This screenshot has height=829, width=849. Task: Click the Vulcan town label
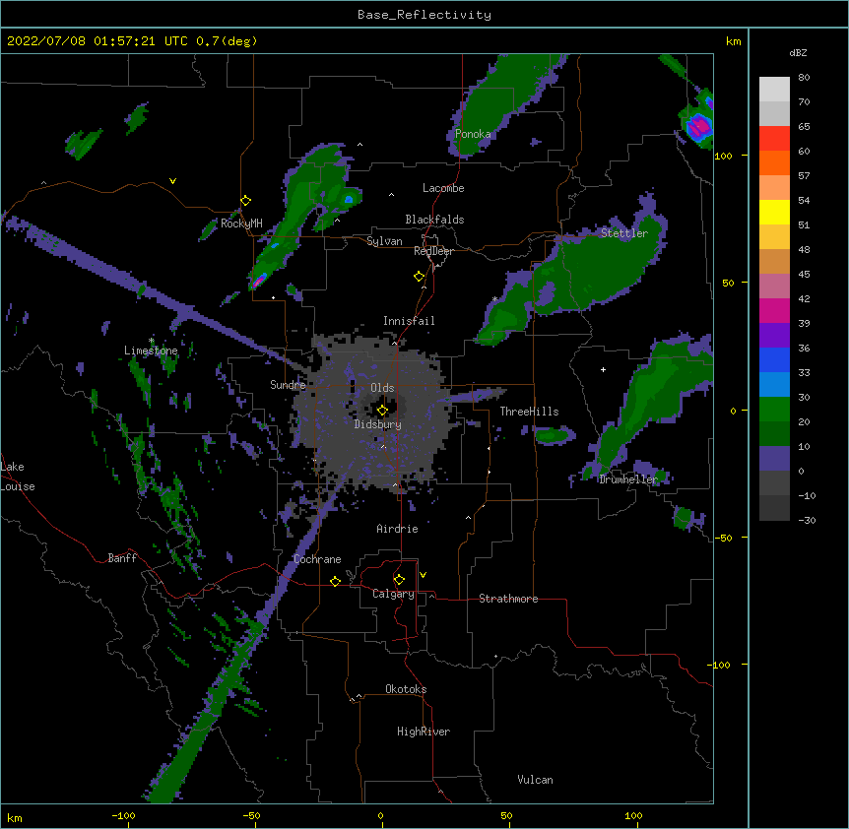pos(535,780)
